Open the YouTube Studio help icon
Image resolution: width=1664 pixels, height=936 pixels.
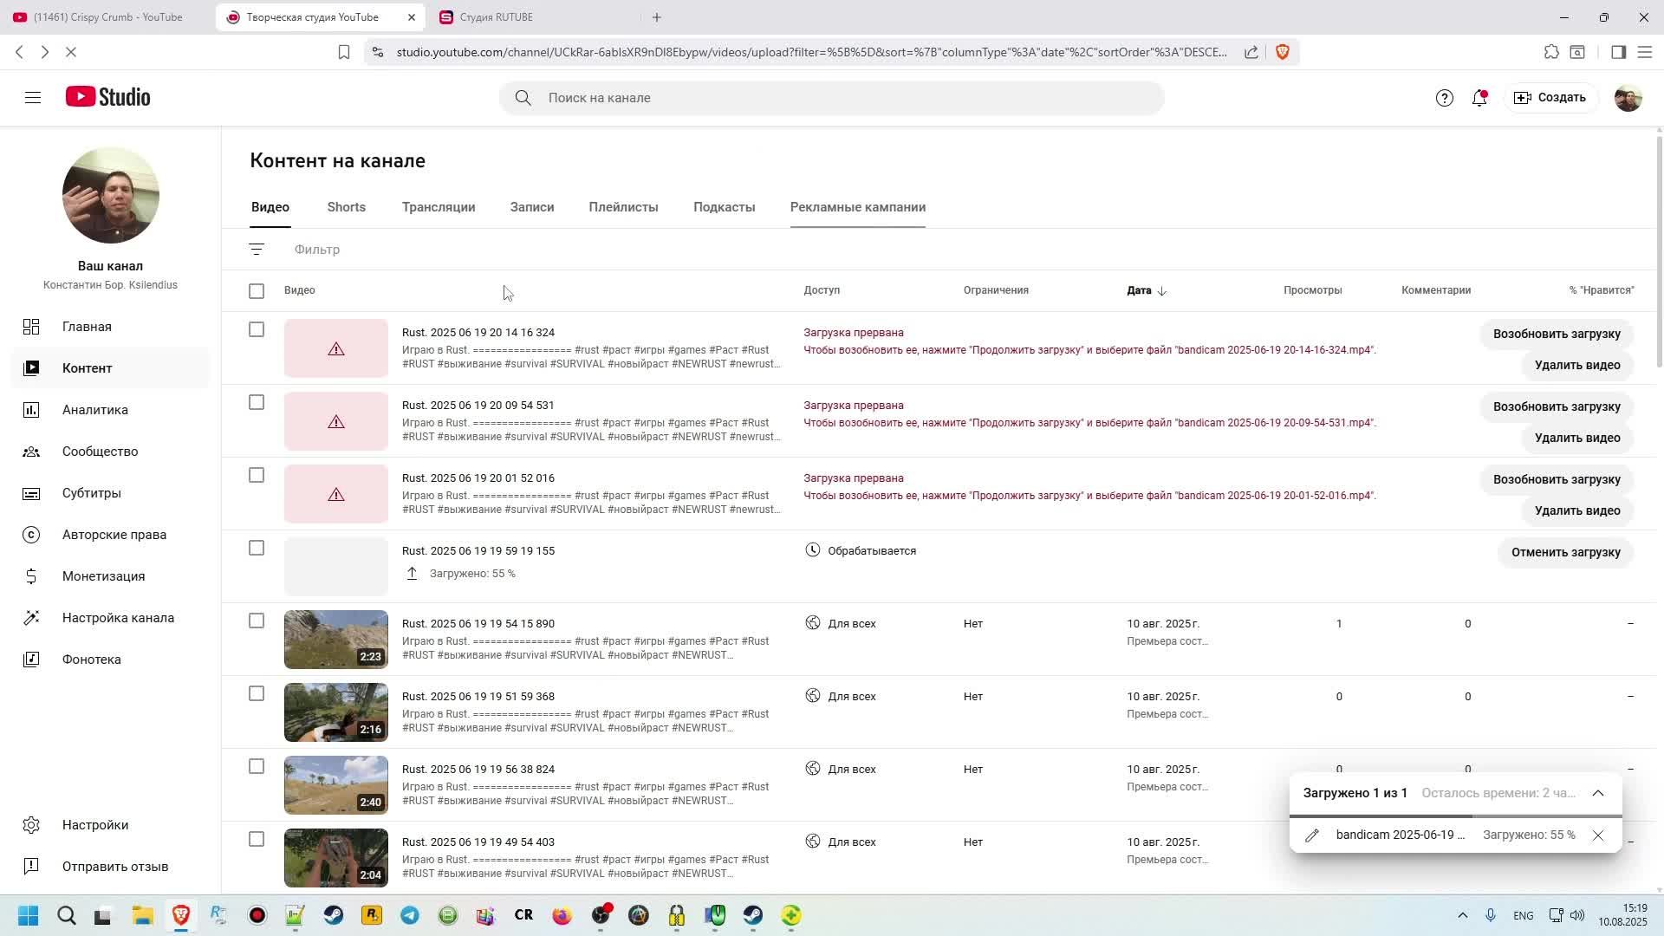pyautogui.click(x=1444, y=98)
